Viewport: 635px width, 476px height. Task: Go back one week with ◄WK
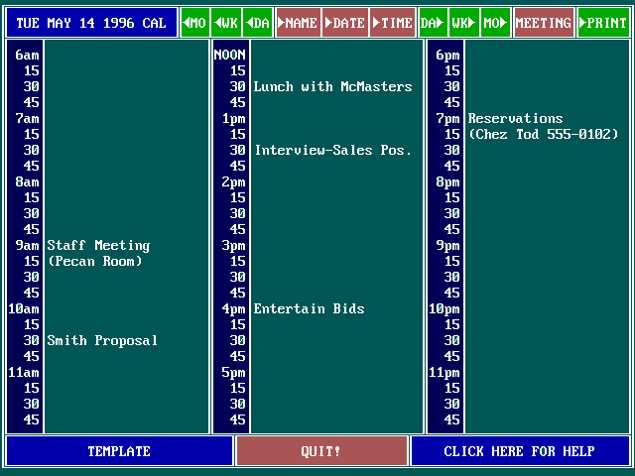click(x=226, y=23)
